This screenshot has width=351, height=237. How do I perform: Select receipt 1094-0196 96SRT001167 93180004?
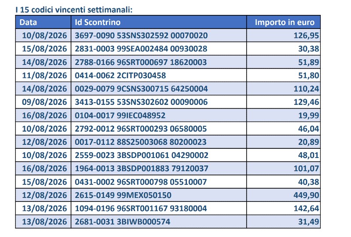pos(159,208)
